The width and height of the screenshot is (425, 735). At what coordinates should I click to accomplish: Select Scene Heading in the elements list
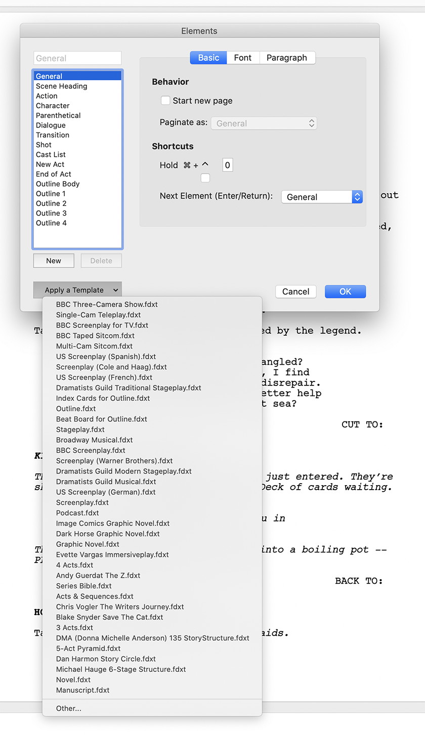pos(61,86)
